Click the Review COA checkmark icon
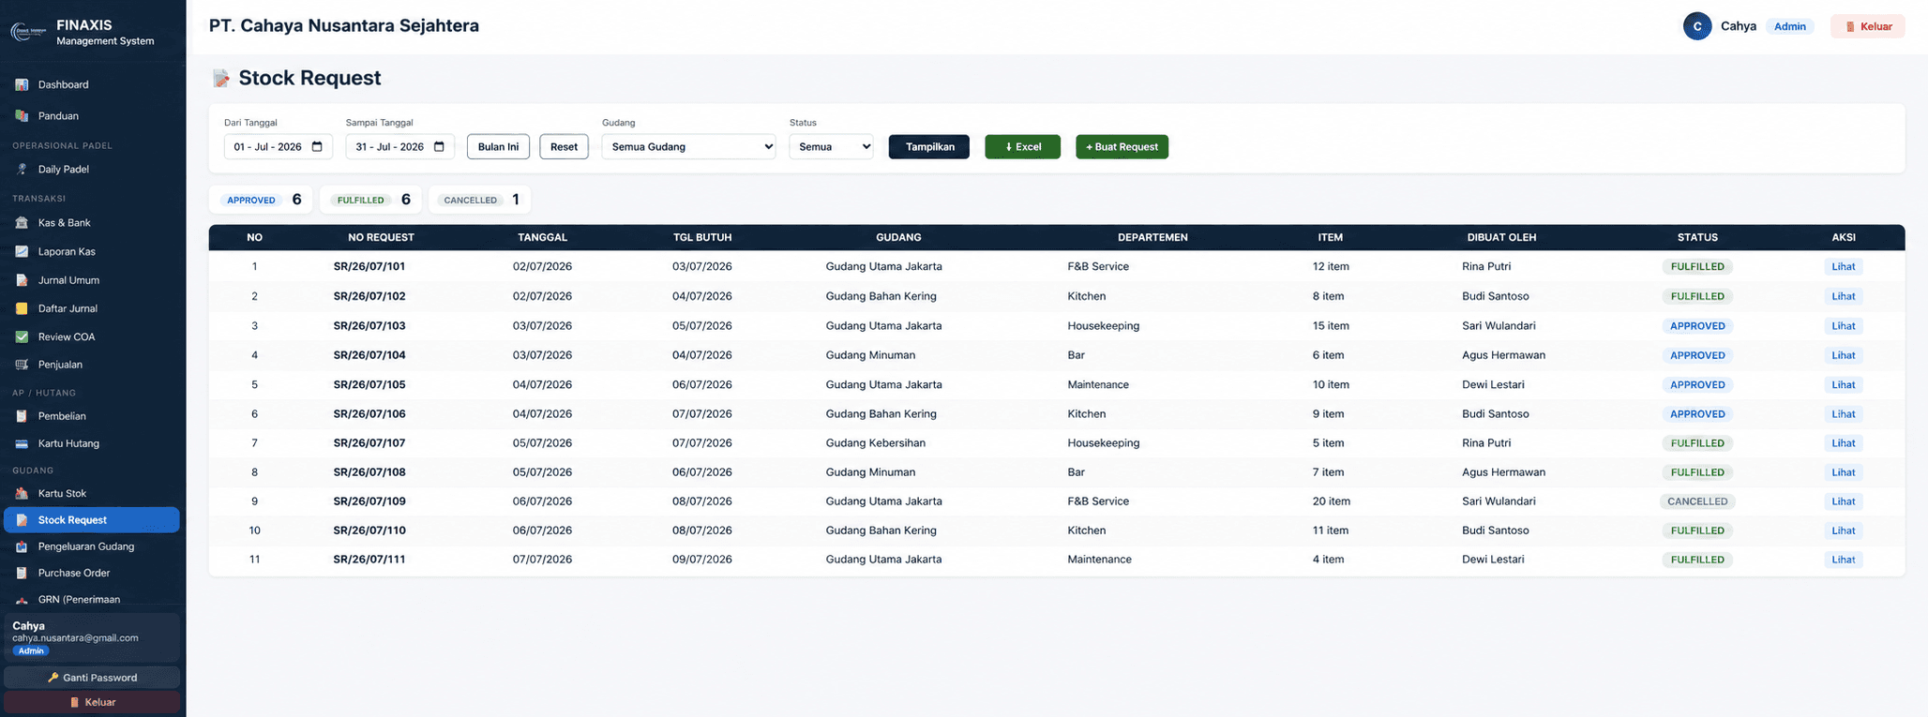1928x717 pixels. point(22,336)
